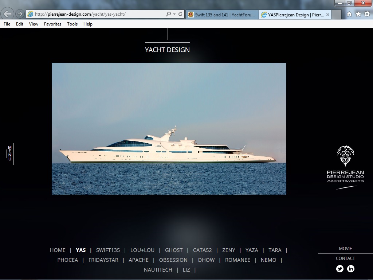Open the LOU+LOU yacht link

pyautogui.click(x=142, y=250)
